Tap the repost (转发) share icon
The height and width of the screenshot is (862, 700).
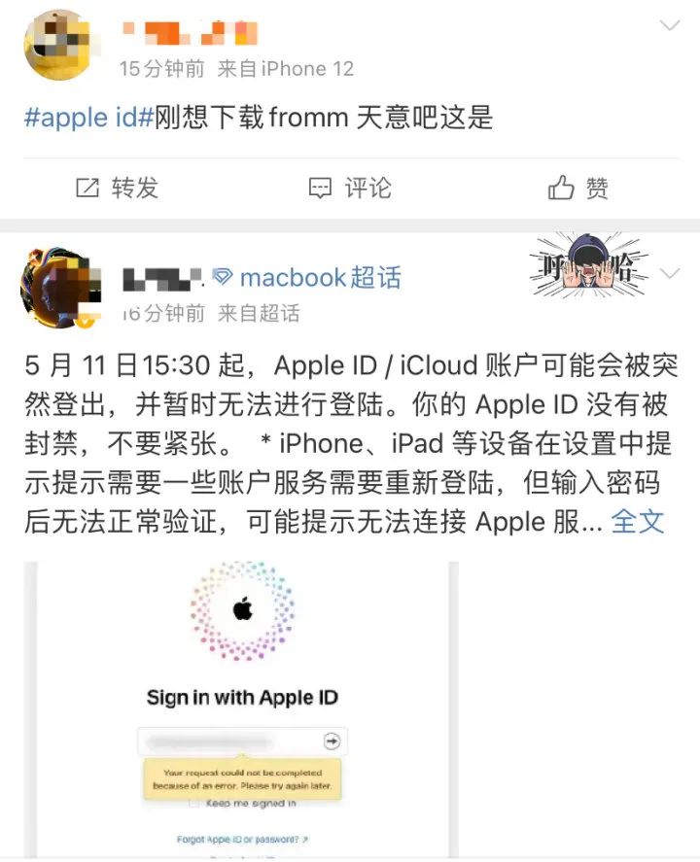(x=87, y=188)
